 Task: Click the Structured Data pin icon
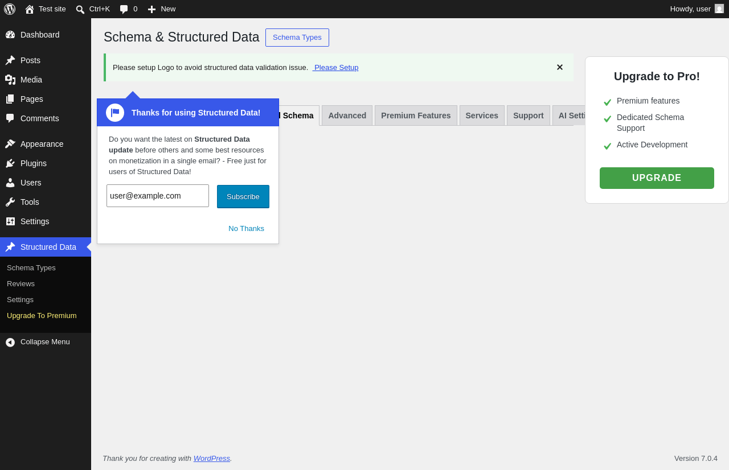(x=10, y=247)
